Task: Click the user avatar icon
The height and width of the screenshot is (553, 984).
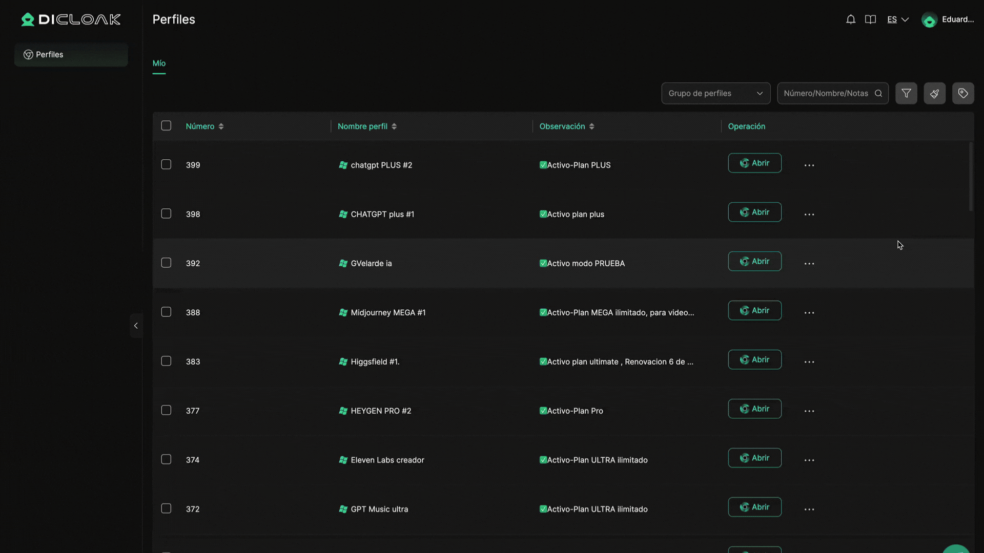Action: click(929, 20)
